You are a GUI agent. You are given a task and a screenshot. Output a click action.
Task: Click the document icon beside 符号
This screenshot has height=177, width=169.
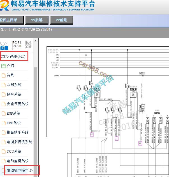(x=4, y=75)
